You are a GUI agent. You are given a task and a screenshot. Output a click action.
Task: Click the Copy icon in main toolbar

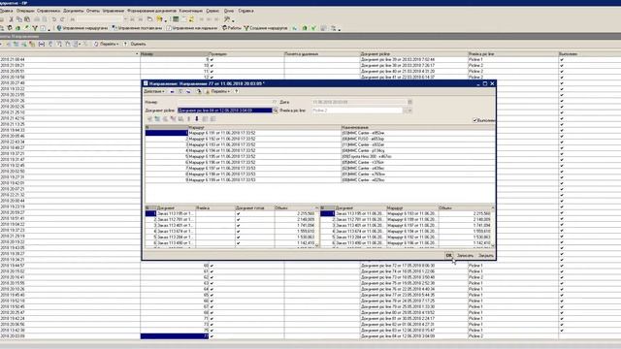(x=19, y=19)
